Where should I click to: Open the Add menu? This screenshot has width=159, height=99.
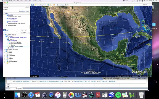pos(30,1)
